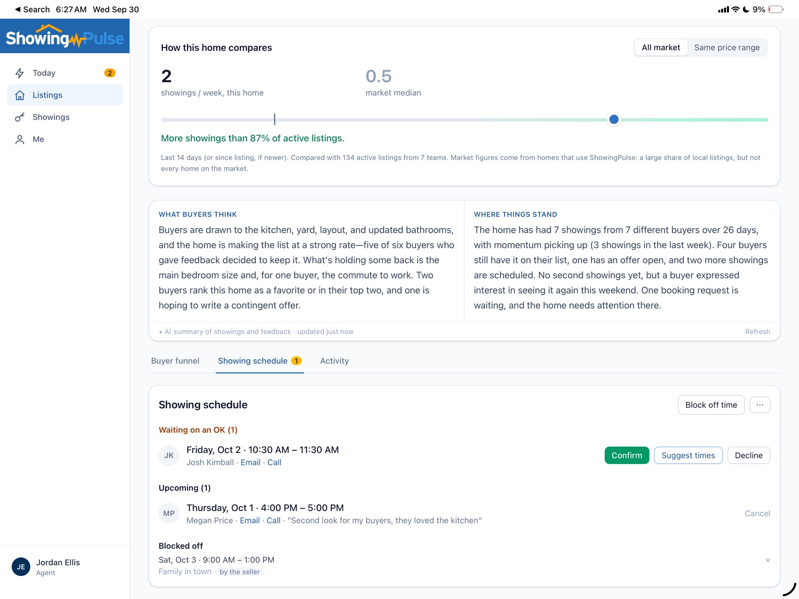The height and width of the screenshot is (599, 799).
Task: Refresh the AI summary
Action: pos(757,331)
